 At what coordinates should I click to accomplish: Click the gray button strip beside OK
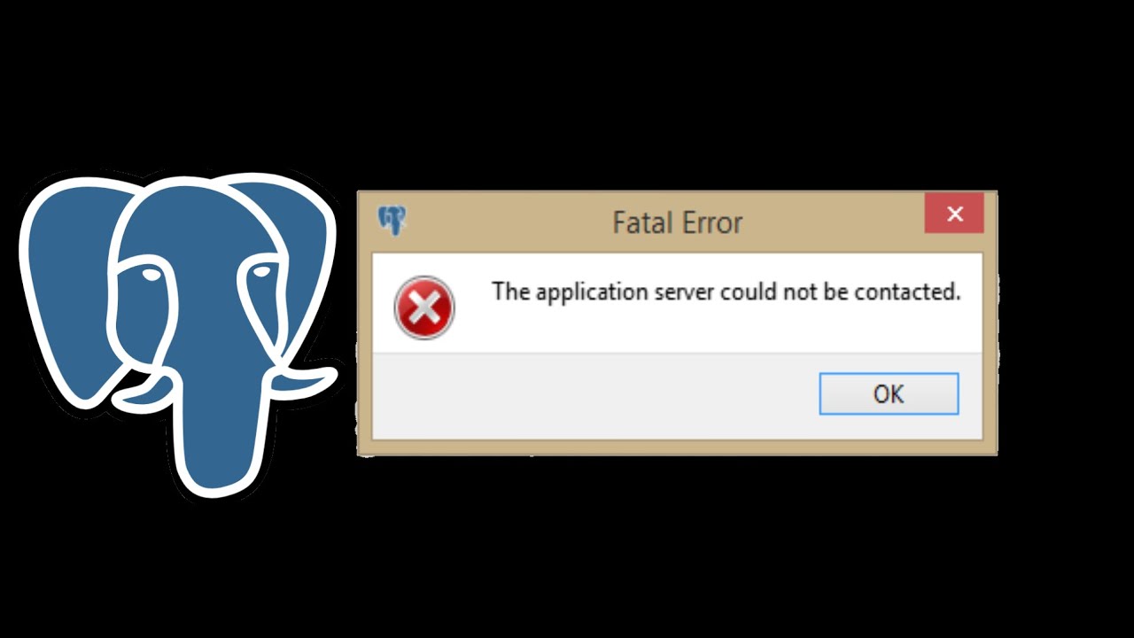pos(594,395)
